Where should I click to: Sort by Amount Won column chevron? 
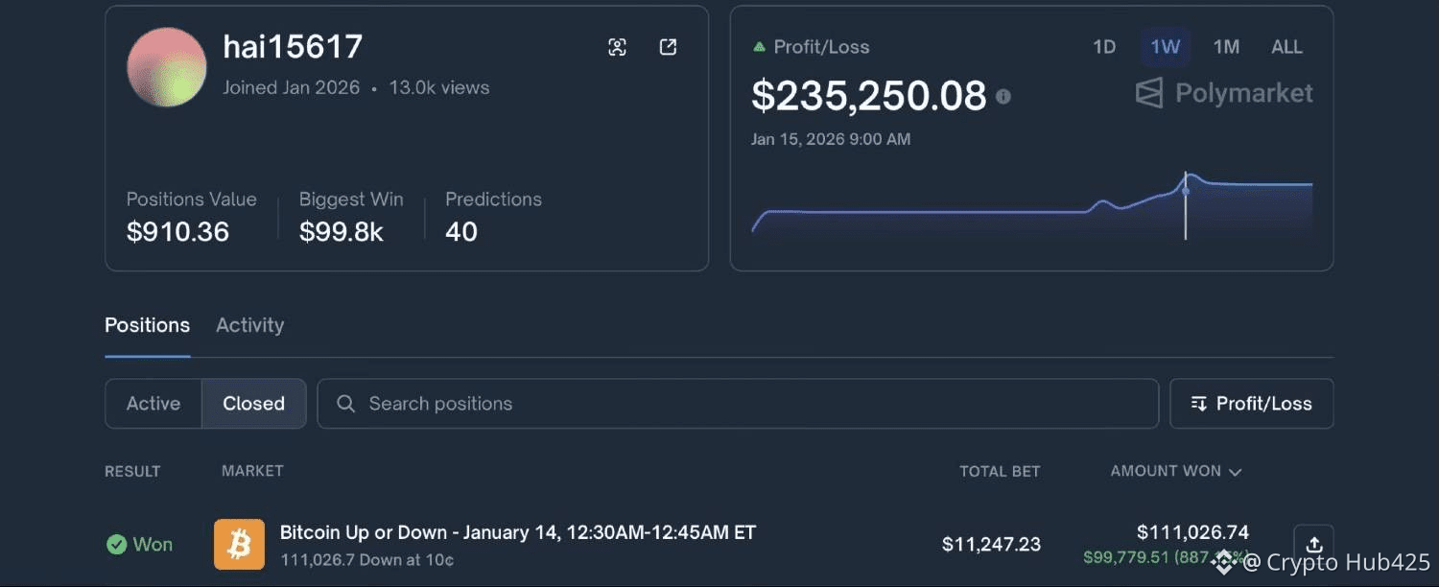pyautogui.click(x=1235, y=472)
